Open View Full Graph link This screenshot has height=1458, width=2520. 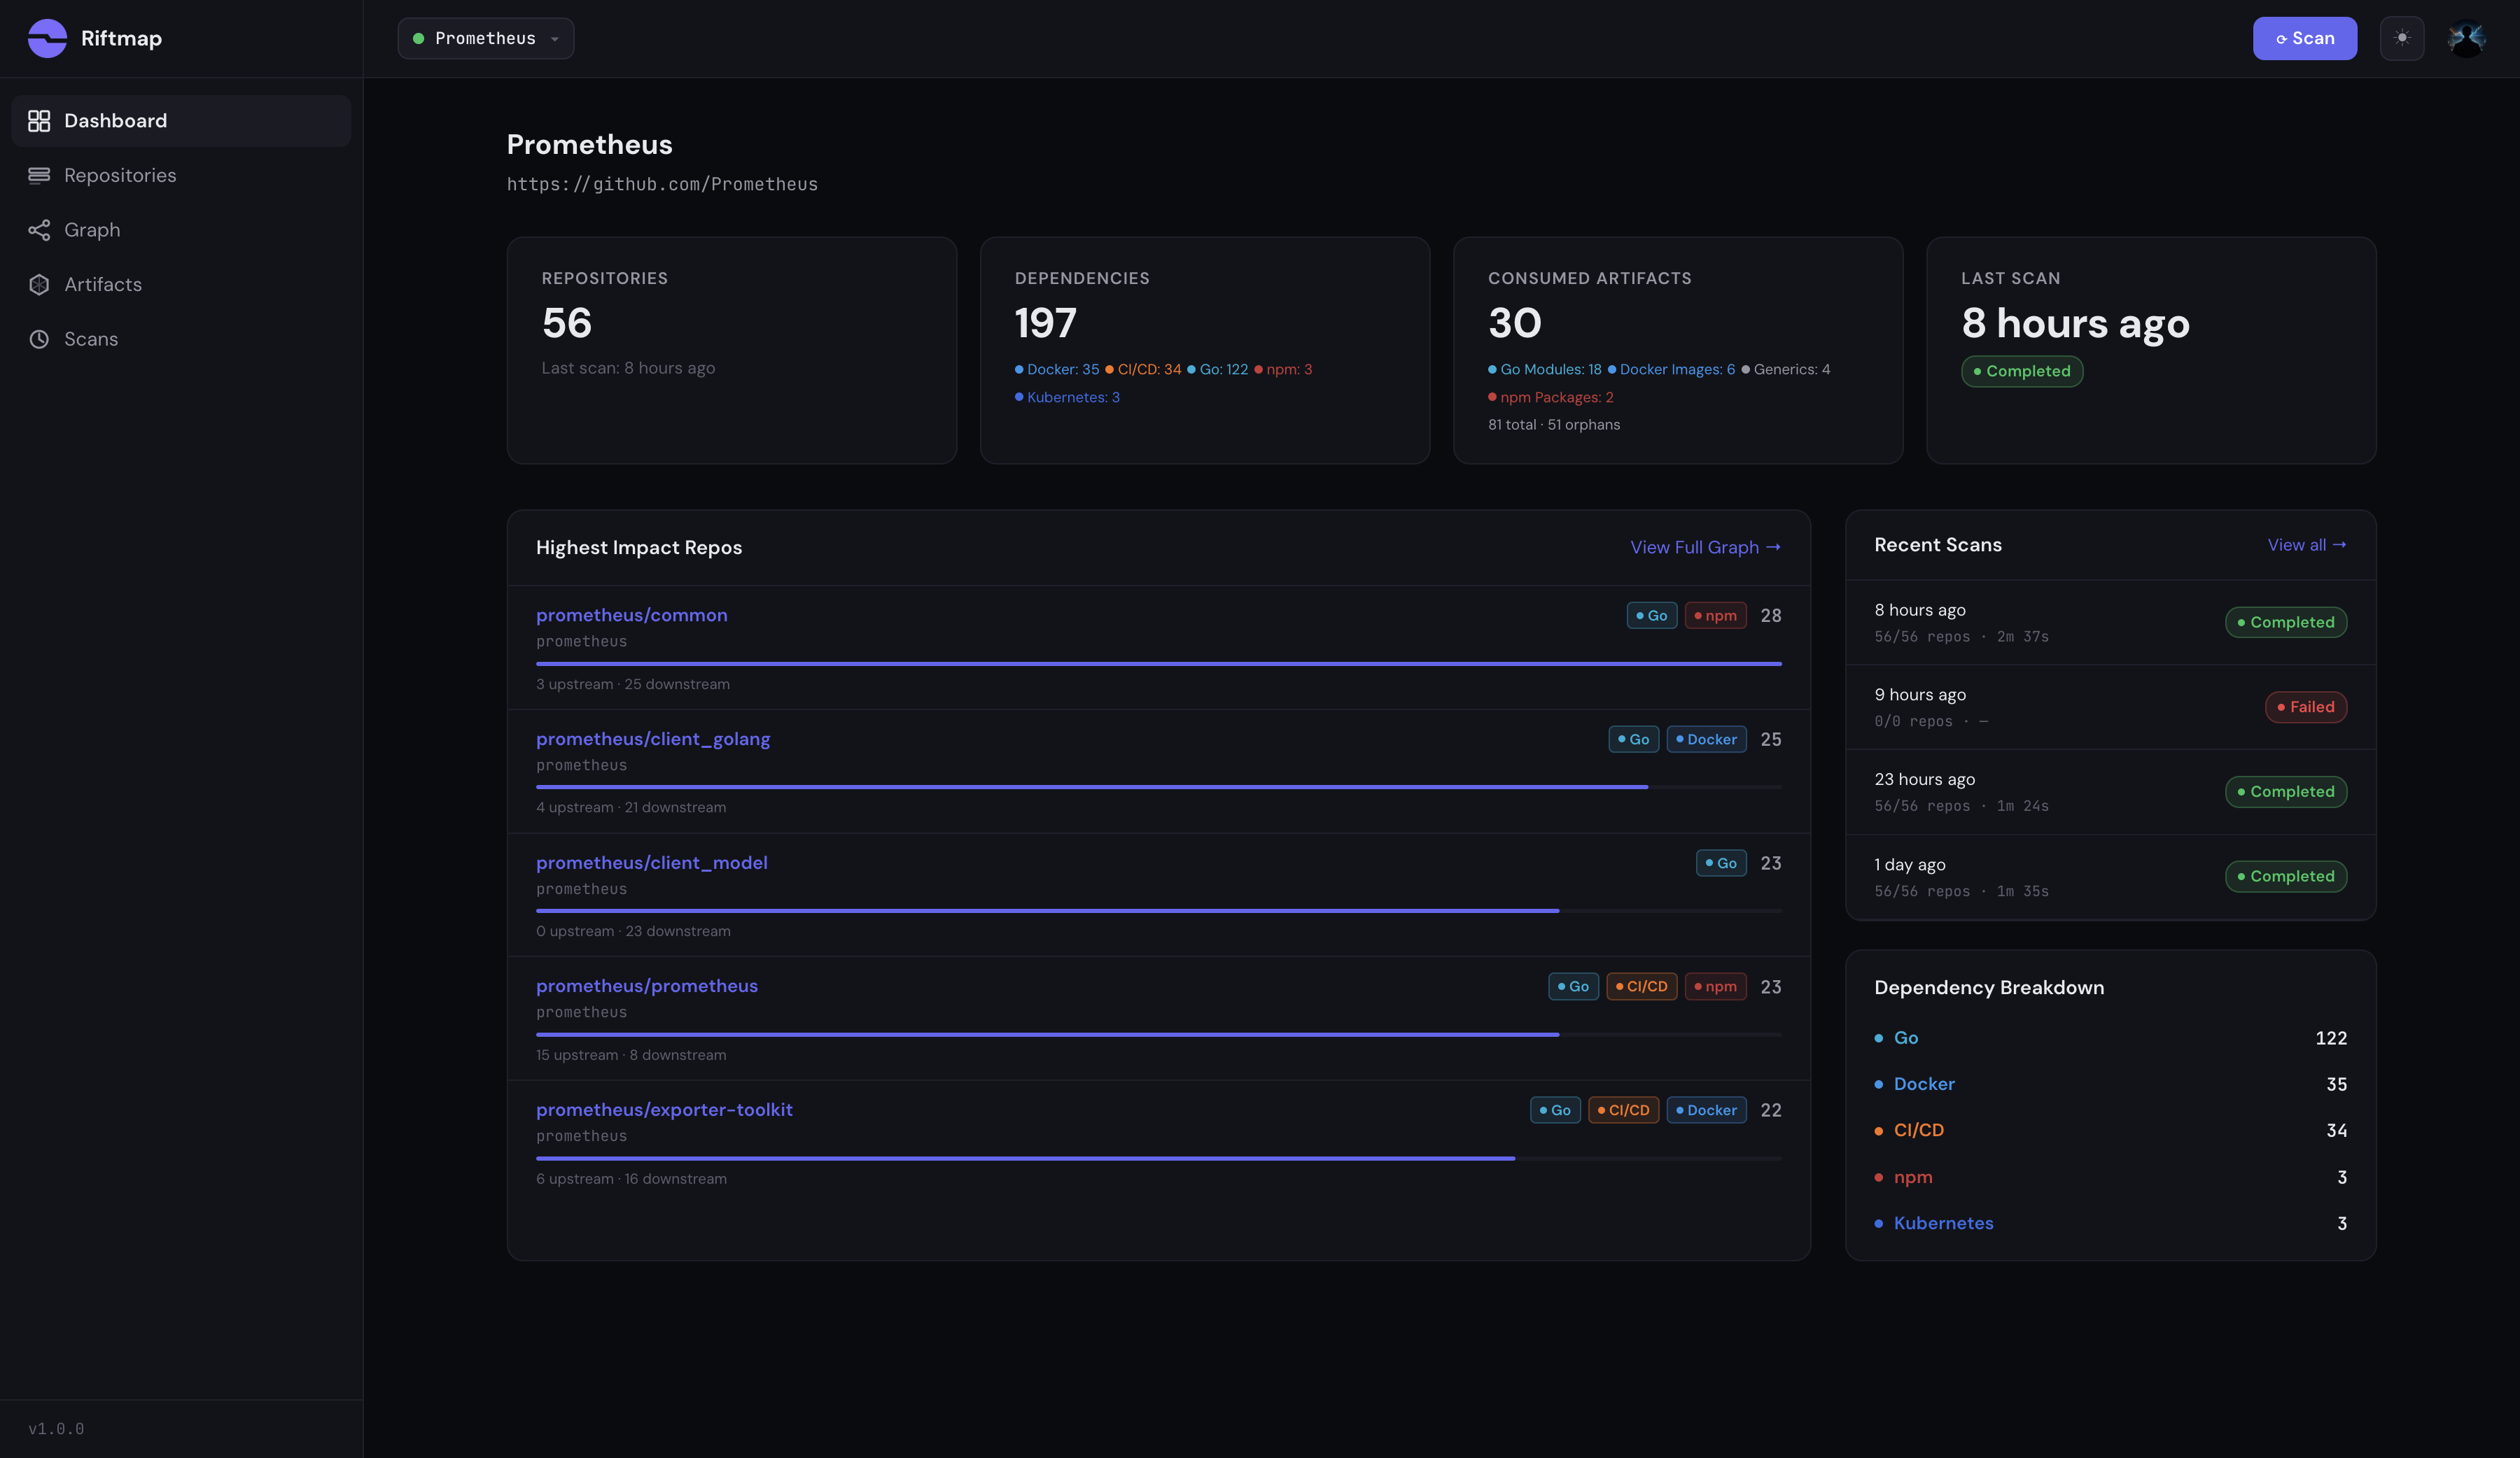coord(1705,548)
